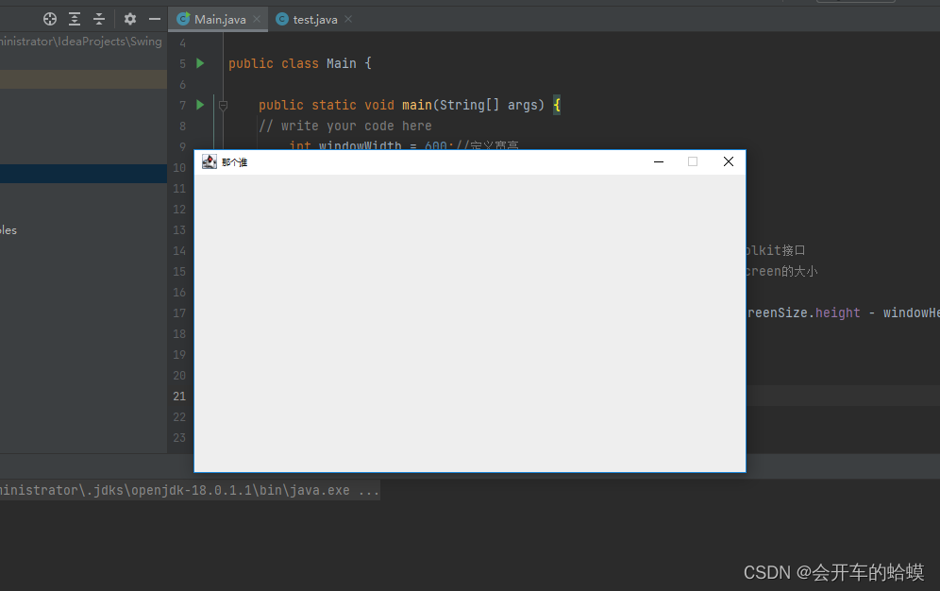The image size is (940, 591).
Task: Click the 'height' field reference on line 17
Action: (x=837, y=312)
